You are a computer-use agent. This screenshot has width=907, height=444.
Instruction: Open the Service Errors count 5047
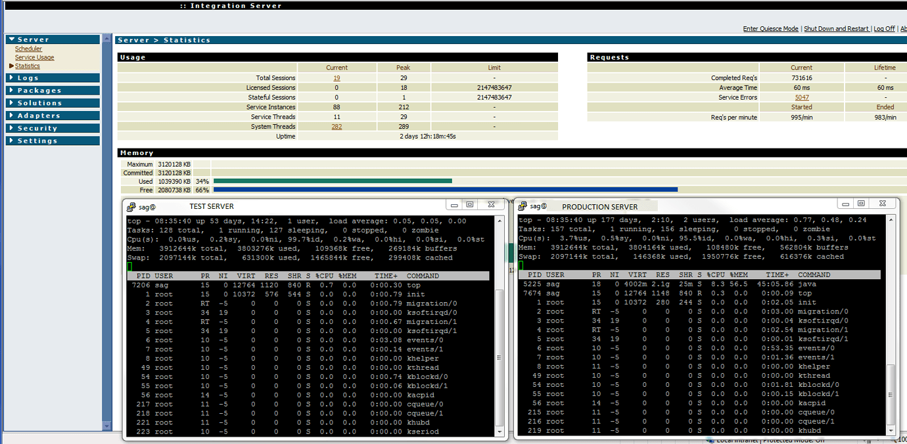pyautogui.click(x=801, y=97)
